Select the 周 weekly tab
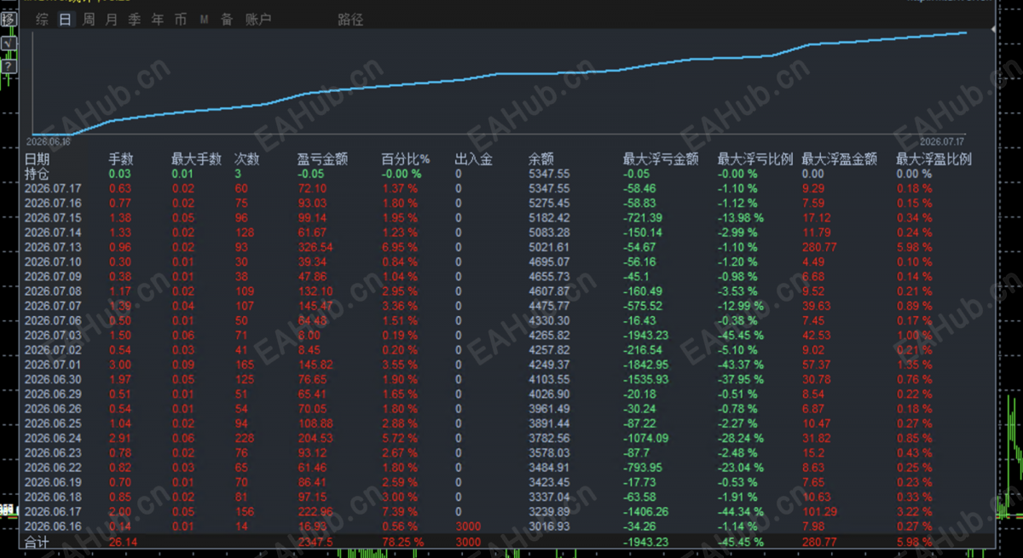1023x558 pixels. point(89,20)
